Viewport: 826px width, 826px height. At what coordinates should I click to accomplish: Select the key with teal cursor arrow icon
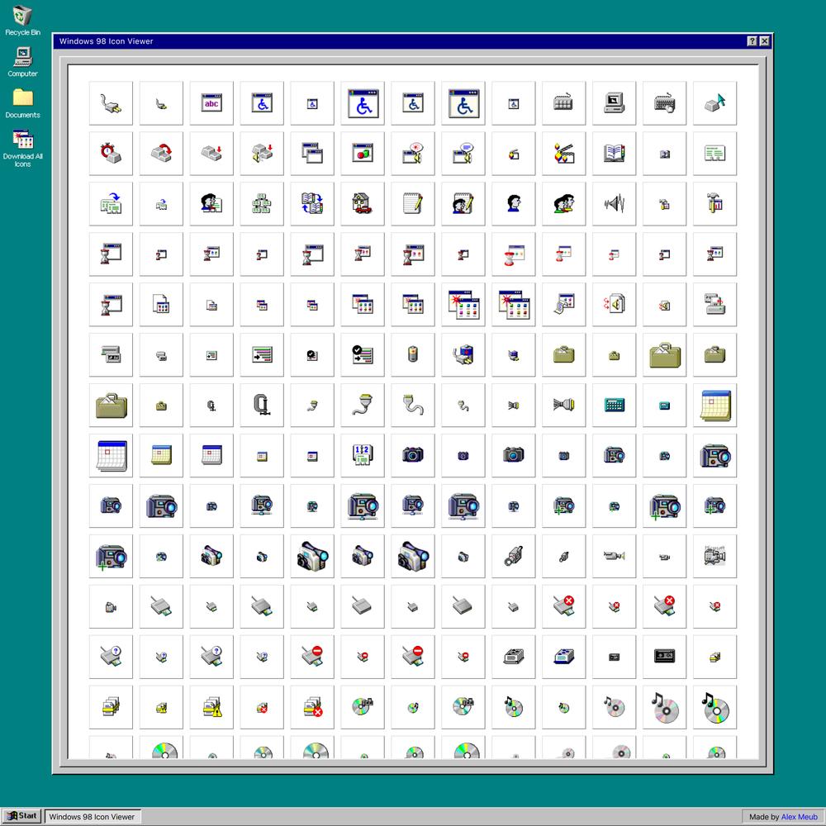(x=714, y=102)
